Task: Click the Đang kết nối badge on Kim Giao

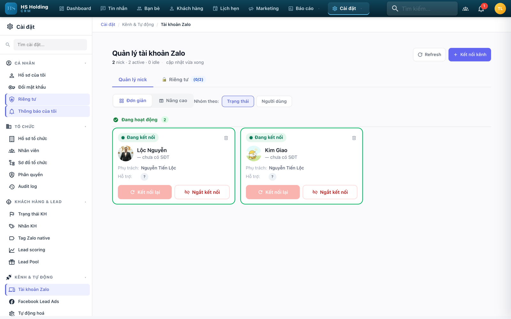Action: tap(266, 137)
